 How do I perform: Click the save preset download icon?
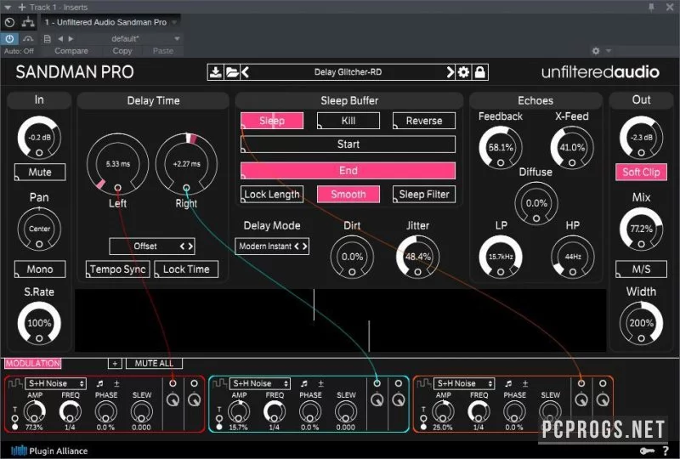tap(215, 72)
